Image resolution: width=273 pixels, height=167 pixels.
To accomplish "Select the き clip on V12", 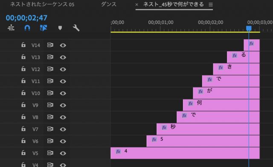I will [x=236, y=69].
